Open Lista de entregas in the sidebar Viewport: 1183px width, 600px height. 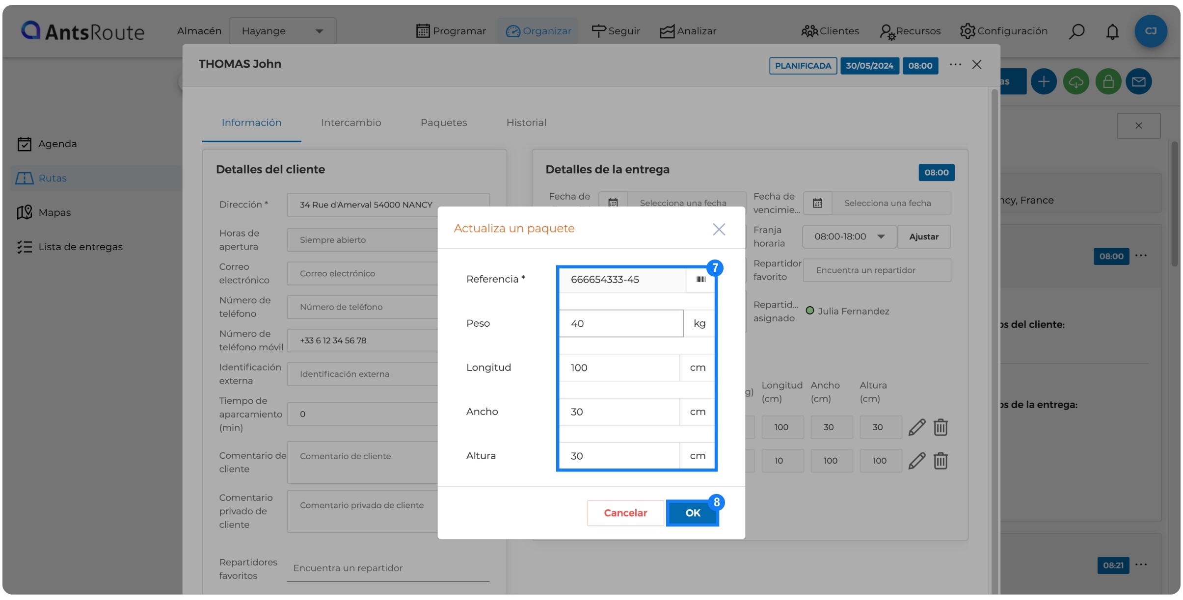click(x=70, y=247)
